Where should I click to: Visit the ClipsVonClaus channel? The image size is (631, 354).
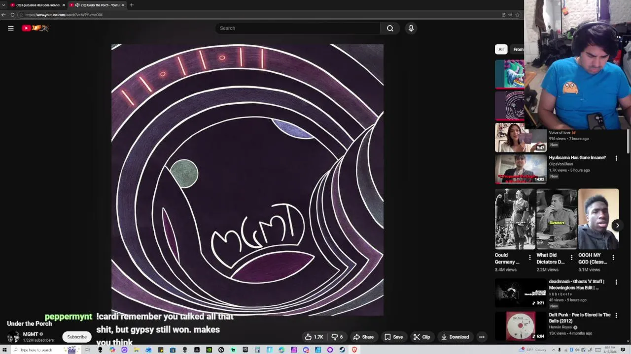click(x=561, y=164)
